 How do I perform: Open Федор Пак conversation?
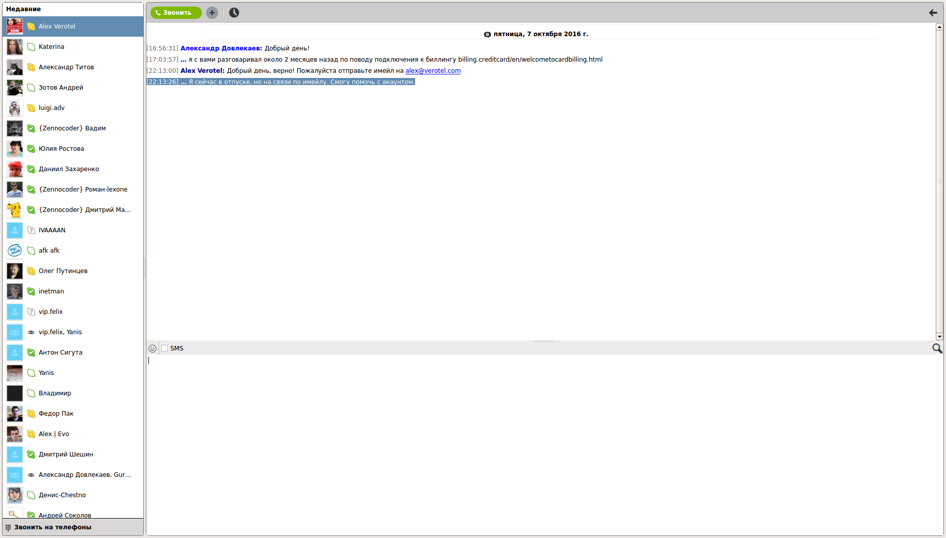pos(73,414)
